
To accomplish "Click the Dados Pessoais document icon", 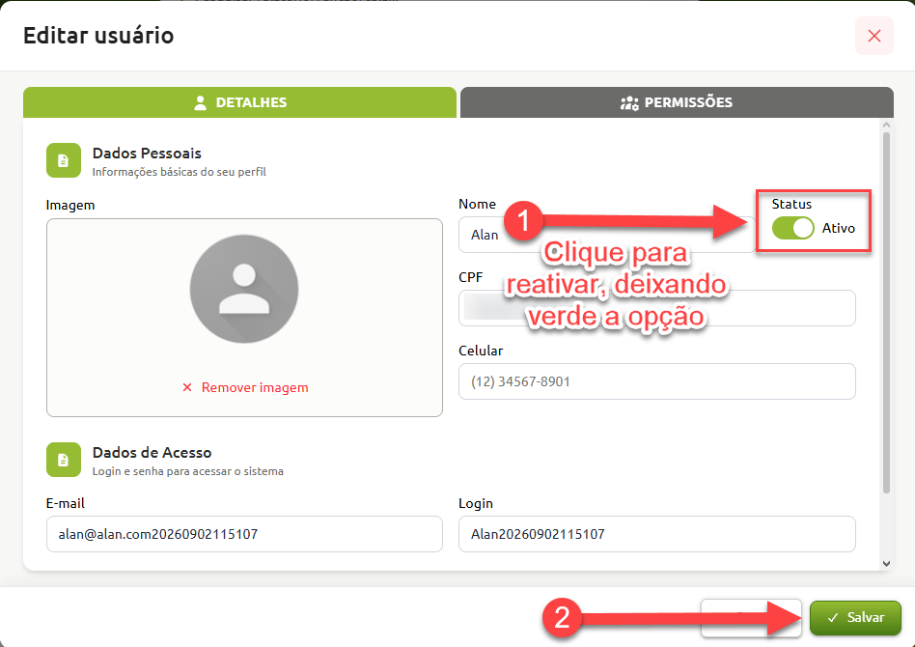I will [64, 160].
